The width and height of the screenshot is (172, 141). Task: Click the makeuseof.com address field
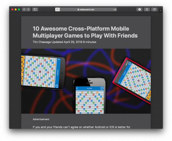(86, 10)
